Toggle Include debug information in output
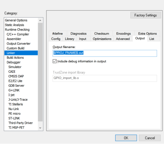The width and height of the screenshot is (164, 144). point(55,61)
